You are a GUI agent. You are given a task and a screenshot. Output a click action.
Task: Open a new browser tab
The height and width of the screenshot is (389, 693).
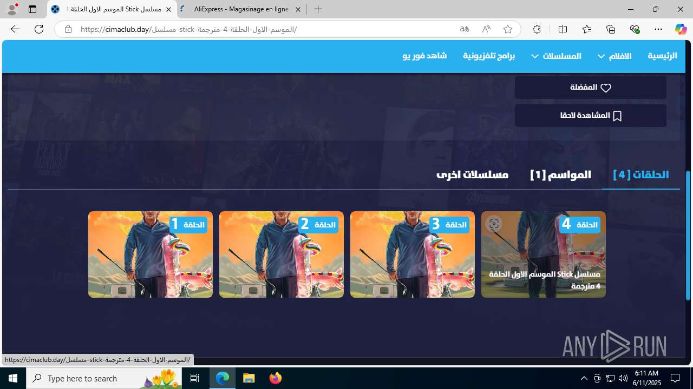coord(318,9)
